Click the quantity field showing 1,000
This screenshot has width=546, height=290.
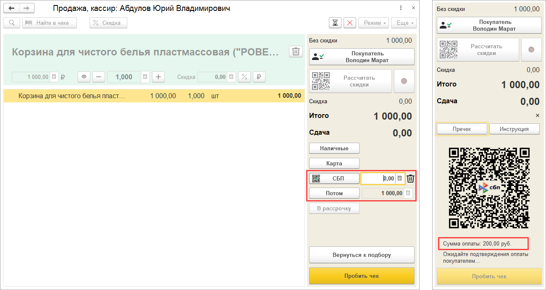click(124, 77)
